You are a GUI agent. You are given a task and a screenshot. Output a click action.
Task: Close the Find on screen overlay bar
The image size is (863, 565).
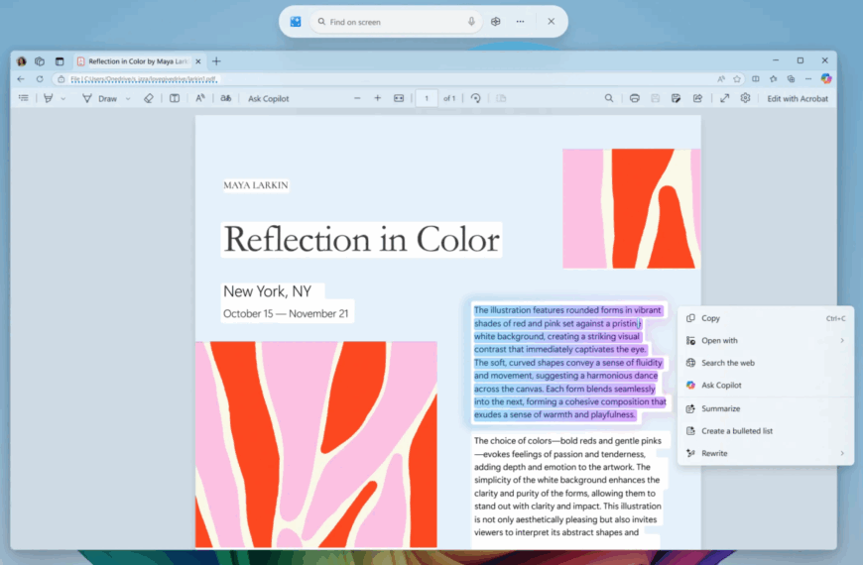click(x=551, y=22)
